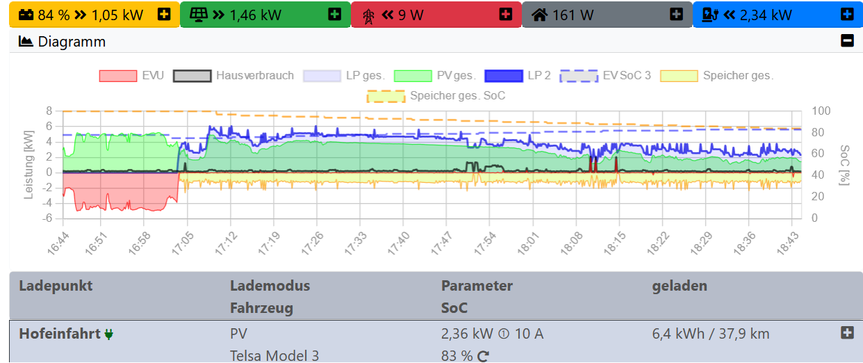This screenshot has height=363, width=863.
Task: Click the battery storage icon in yellow card
Action: [x=26, y=15]
